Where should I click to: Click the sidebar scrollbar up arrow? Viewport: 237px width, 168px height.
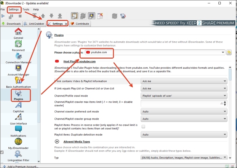point(39,29)
